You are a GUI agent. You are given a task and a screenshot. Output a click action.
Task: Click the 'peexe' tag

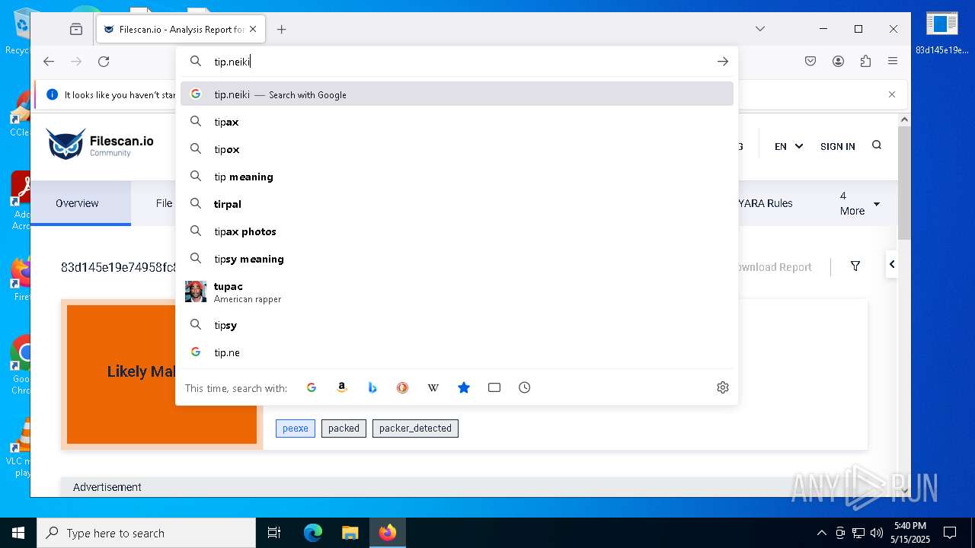click(296, 429)
